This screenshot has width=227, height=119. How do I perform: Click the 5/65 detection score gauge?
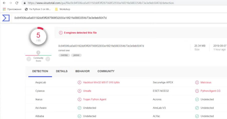tap(38, 37)
